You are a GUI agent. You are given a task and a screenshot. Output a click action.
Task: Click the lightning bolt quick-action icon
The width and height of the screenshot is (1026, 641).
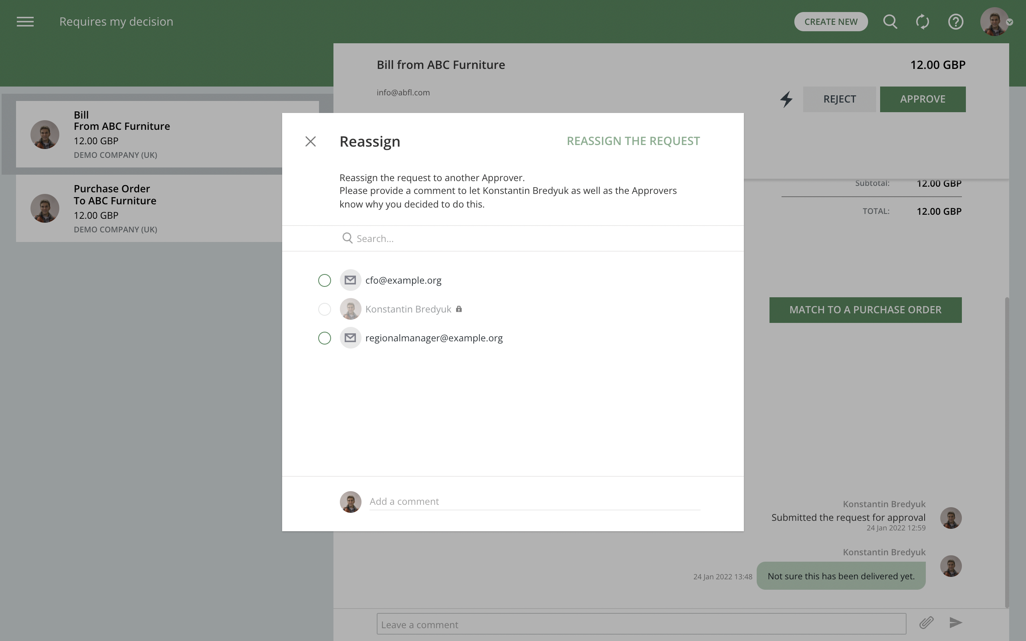click(786, 99)
